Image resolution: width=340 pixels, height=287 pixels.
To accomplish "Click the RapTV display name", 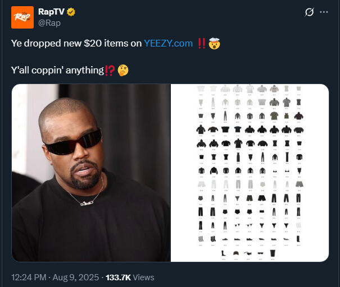I will pyautogui.click(x=52, y=12).
